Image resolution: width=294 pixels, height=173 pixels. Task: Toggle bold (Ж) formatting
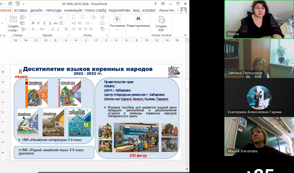point(33,23)
